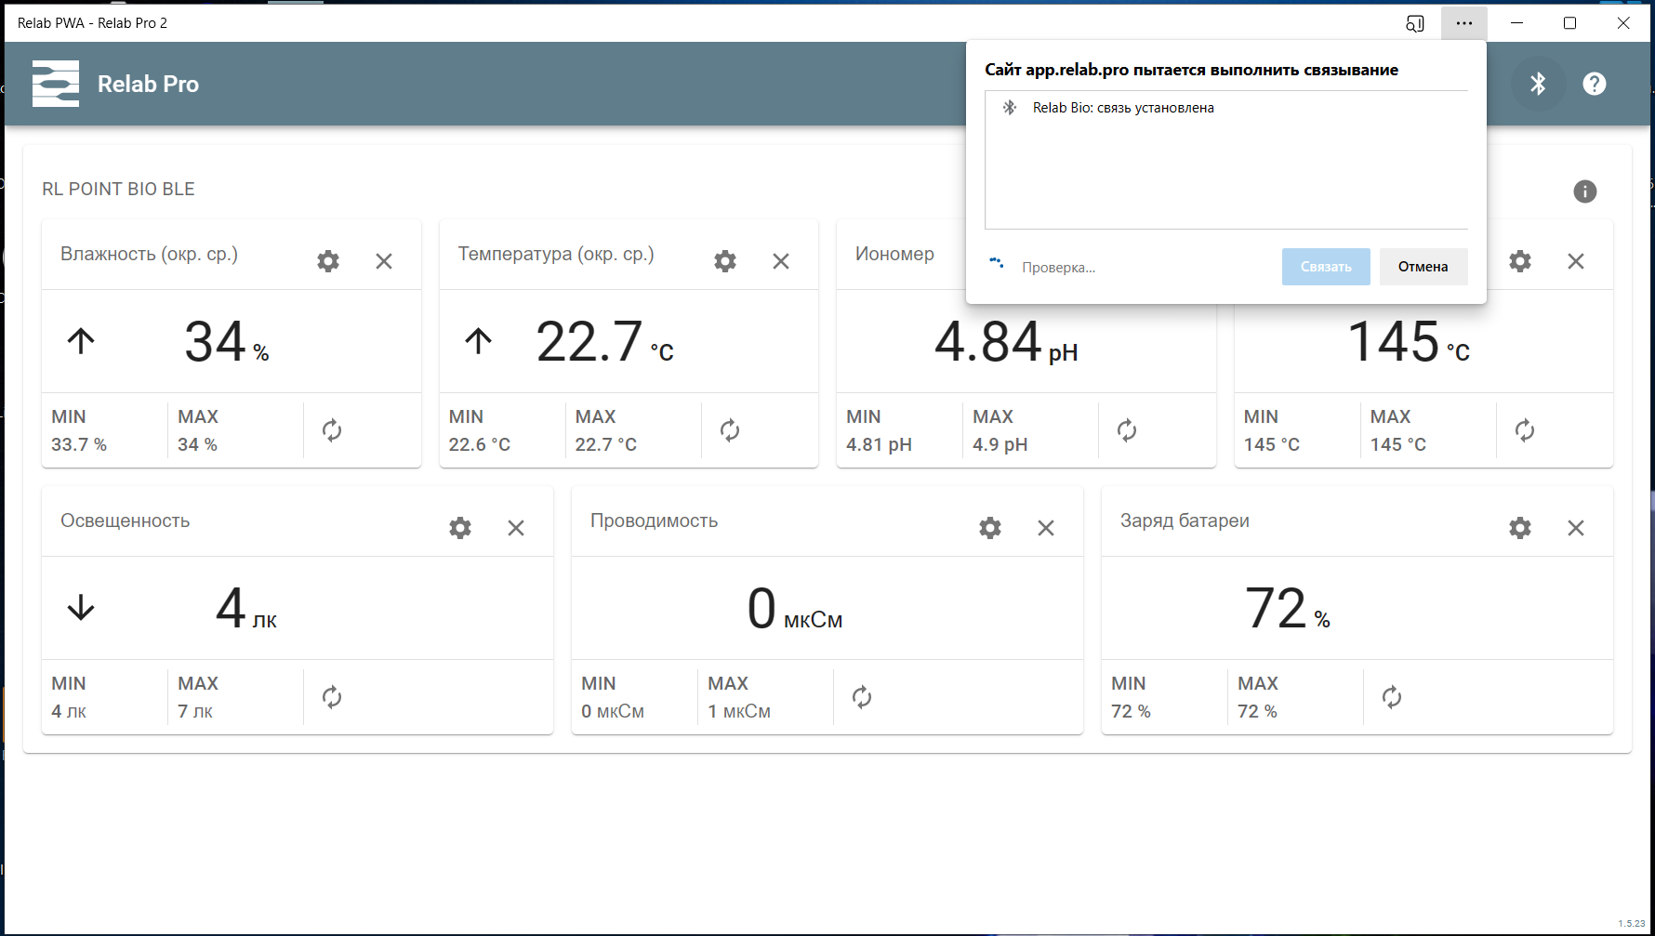The height and width of the screenshot is (936, 1655).
Task: Close the Влажность (окр. ср.) card
Action: click(384, 261)
